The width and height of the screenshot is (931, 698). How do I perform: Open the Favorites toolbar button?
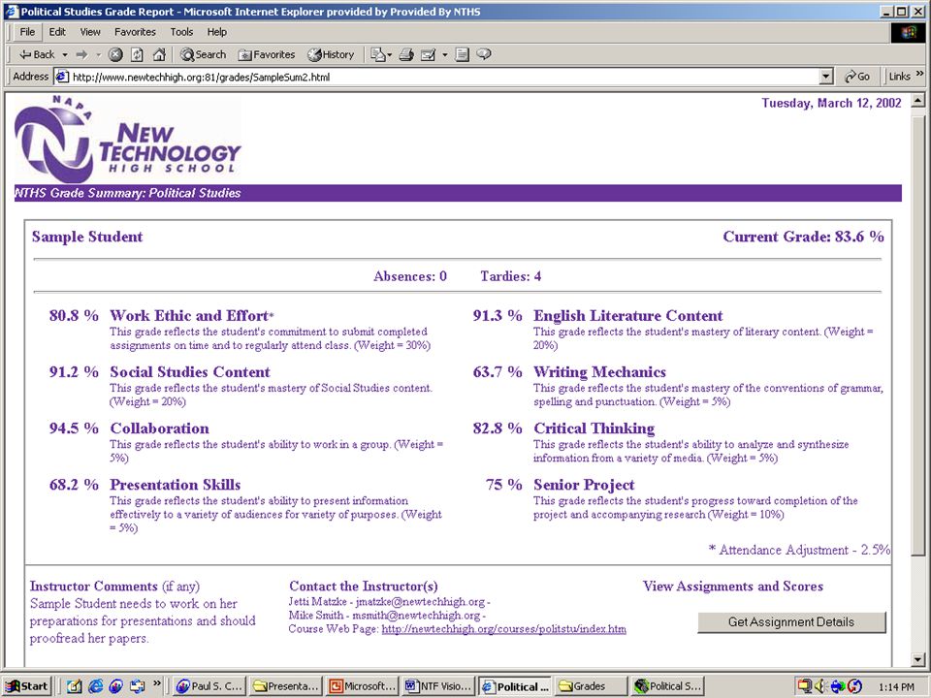[267, 54]
